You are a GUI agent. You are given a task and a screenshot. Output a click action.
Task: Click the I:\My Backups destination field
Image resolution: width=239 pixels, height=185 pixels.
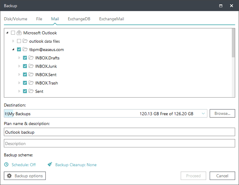click(x=105, y=113)
